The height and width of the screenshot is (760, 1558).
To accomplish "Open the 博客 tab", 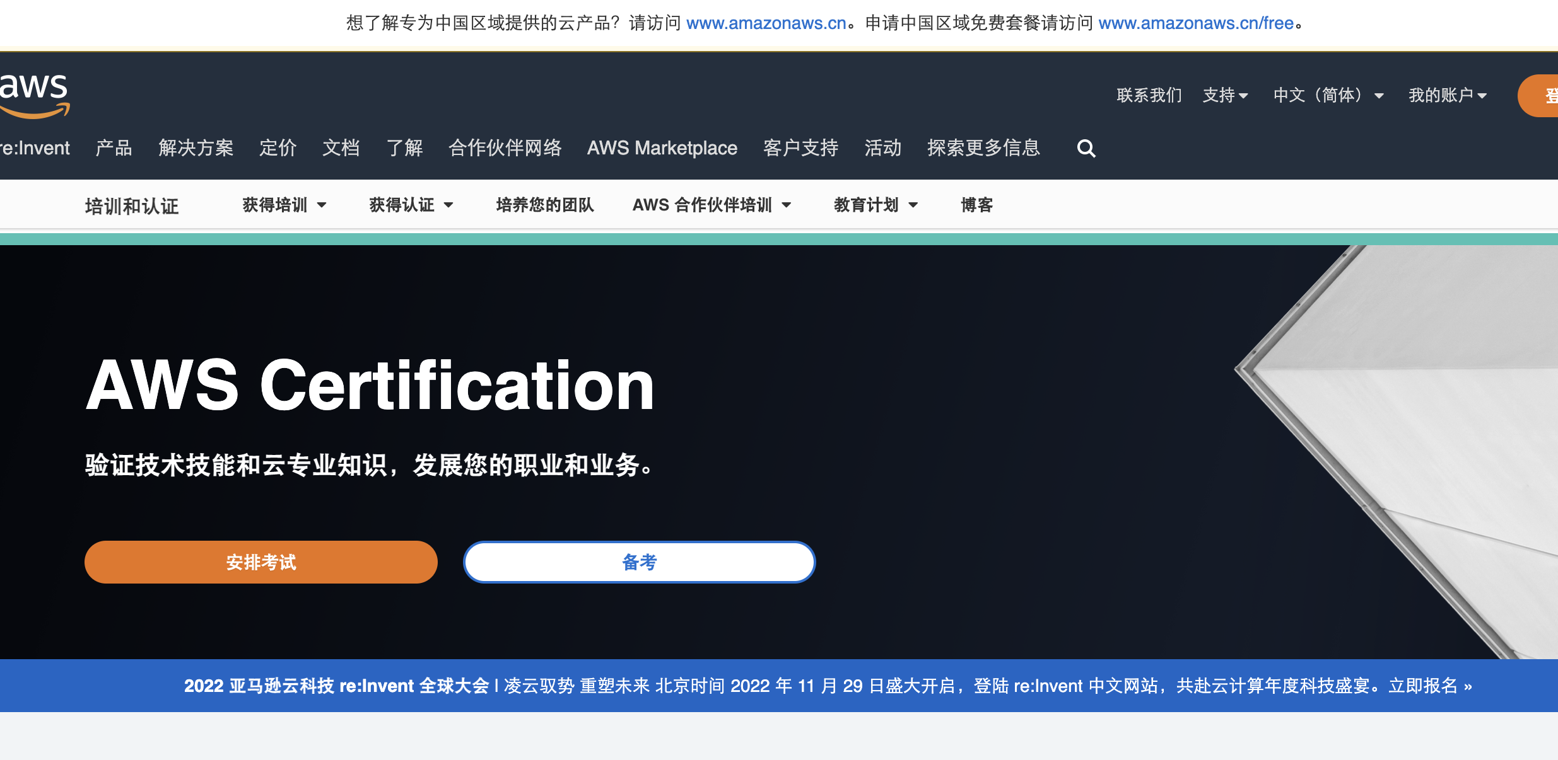I will click(x=976, y=205).
